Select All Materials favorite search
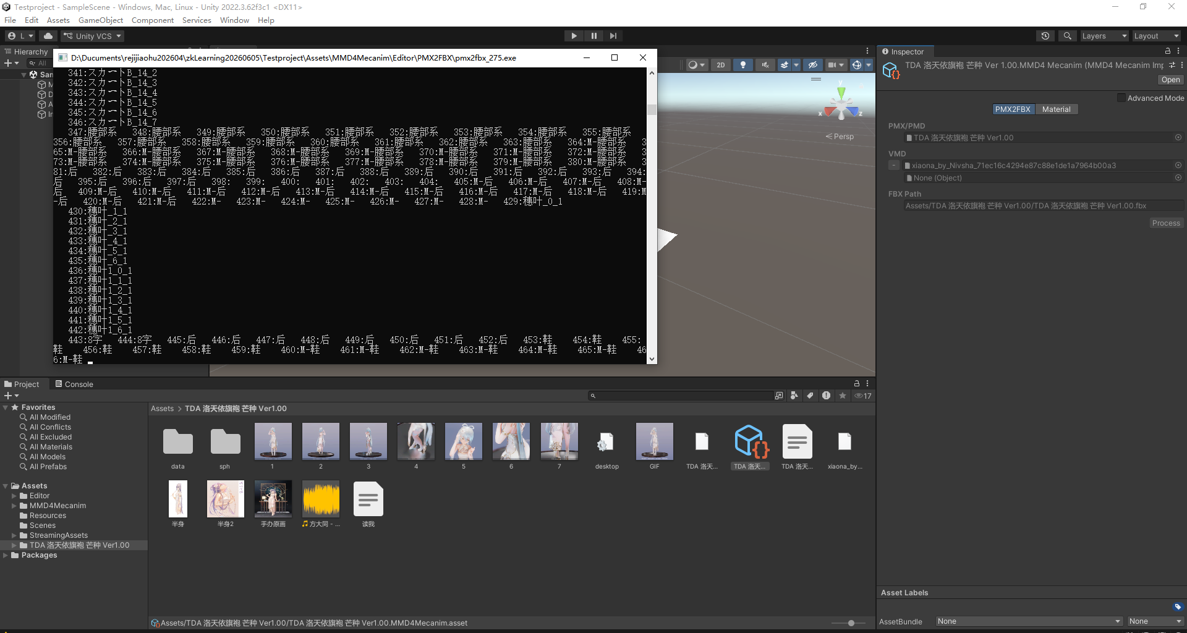This screenshot has height=633, width=1187. 51,447
